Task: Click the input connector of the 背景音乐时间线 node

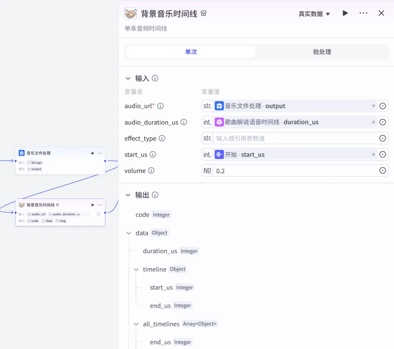Action: (x=16, y=213)
